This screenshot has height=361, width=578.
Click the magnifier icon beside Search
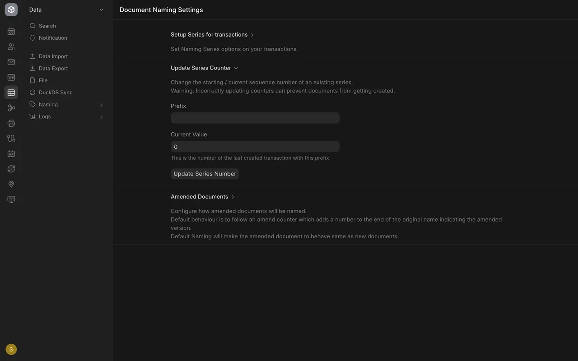[x=33, y=26]
